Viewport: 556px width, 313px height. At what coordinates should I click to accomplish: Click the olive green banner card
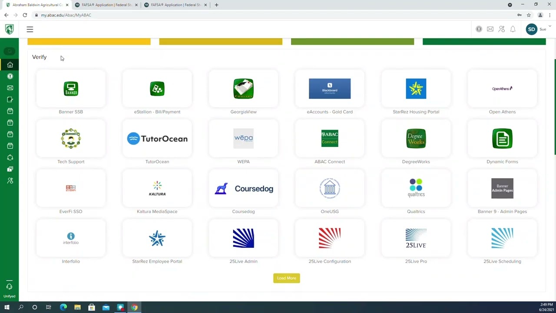coord(352,42)
